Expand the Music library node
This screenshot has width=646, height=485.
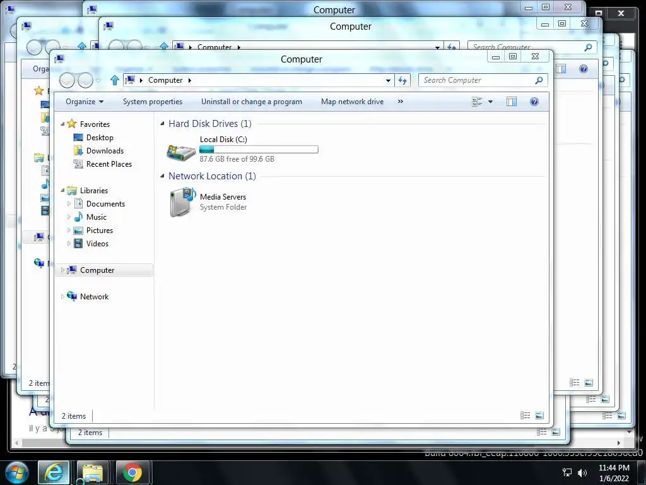pyautogui.click(x=69, y=217)
